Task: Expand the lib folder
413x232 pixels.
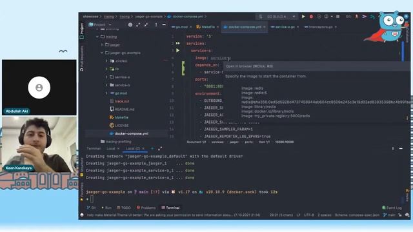Action: pos(106,69)
